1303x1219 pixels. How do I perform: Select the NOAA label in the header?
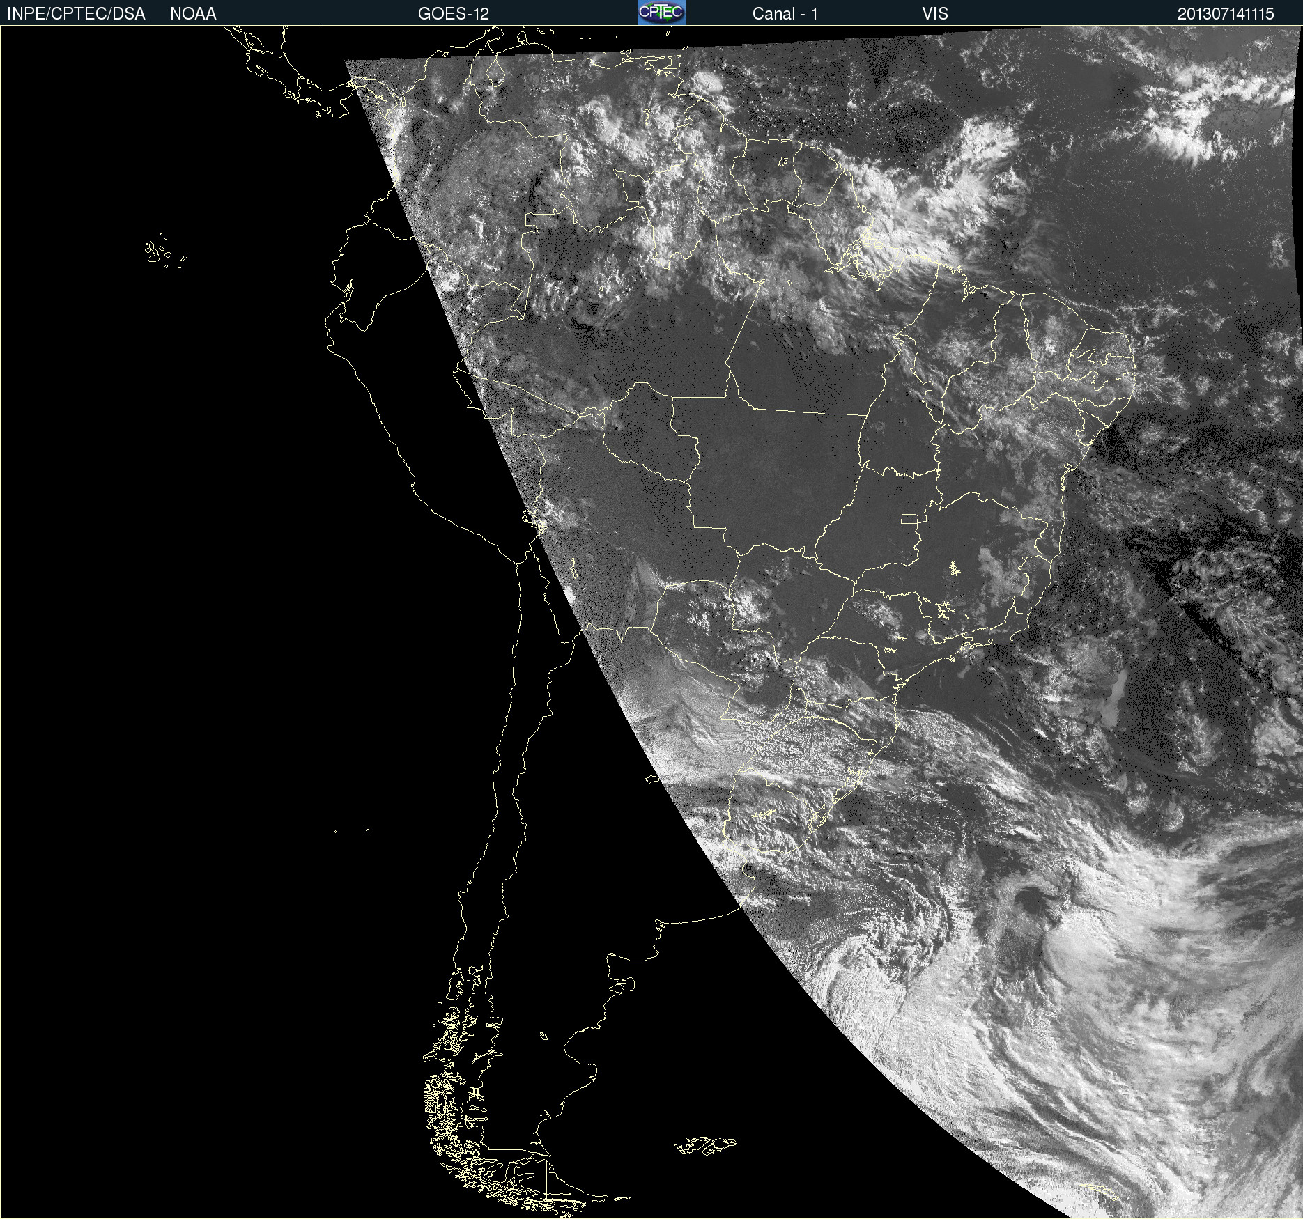(x=193, y=13)
